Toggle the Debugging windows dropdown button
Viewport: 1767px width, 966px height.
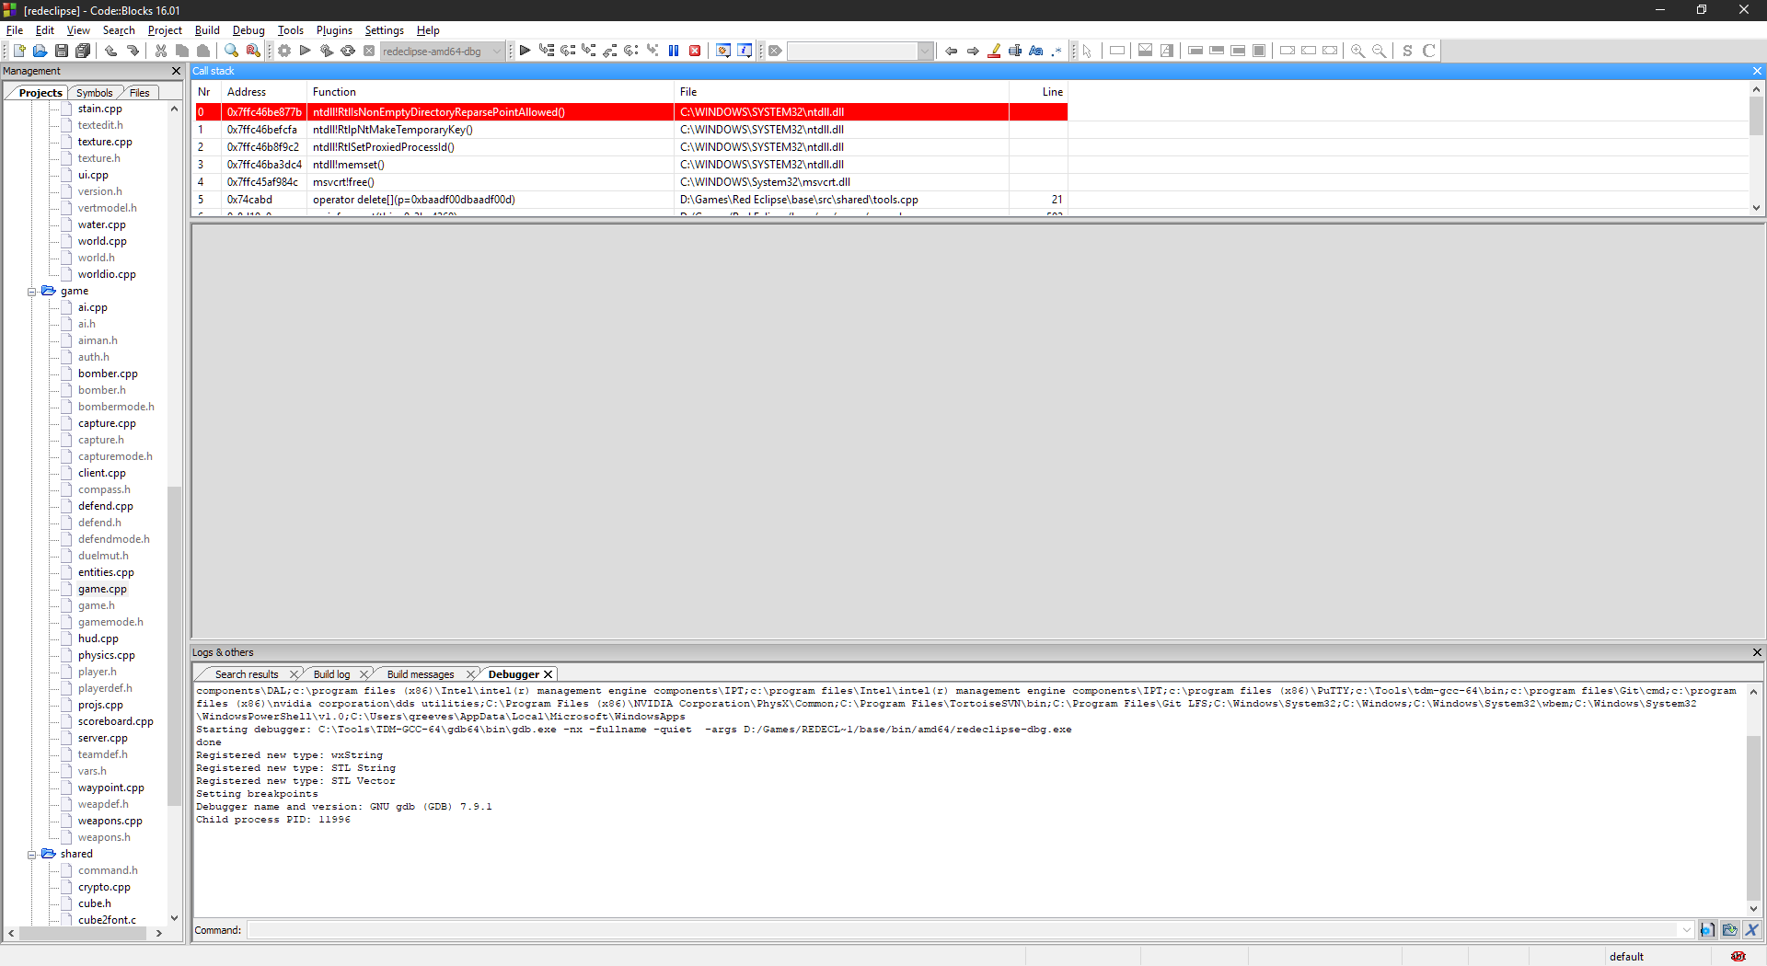point(723,51)
